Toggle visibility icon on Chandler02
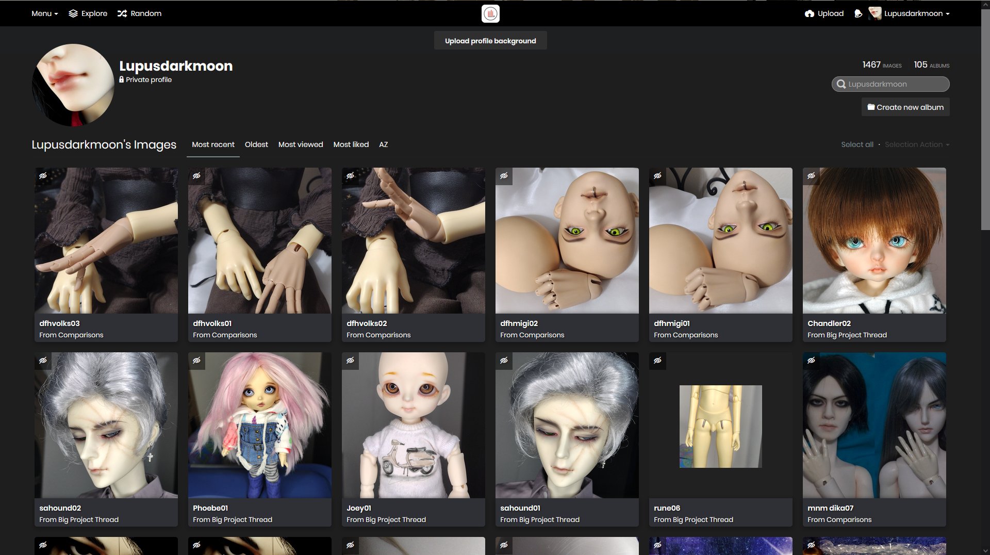990x555 pixels. (x=812, y=176)
